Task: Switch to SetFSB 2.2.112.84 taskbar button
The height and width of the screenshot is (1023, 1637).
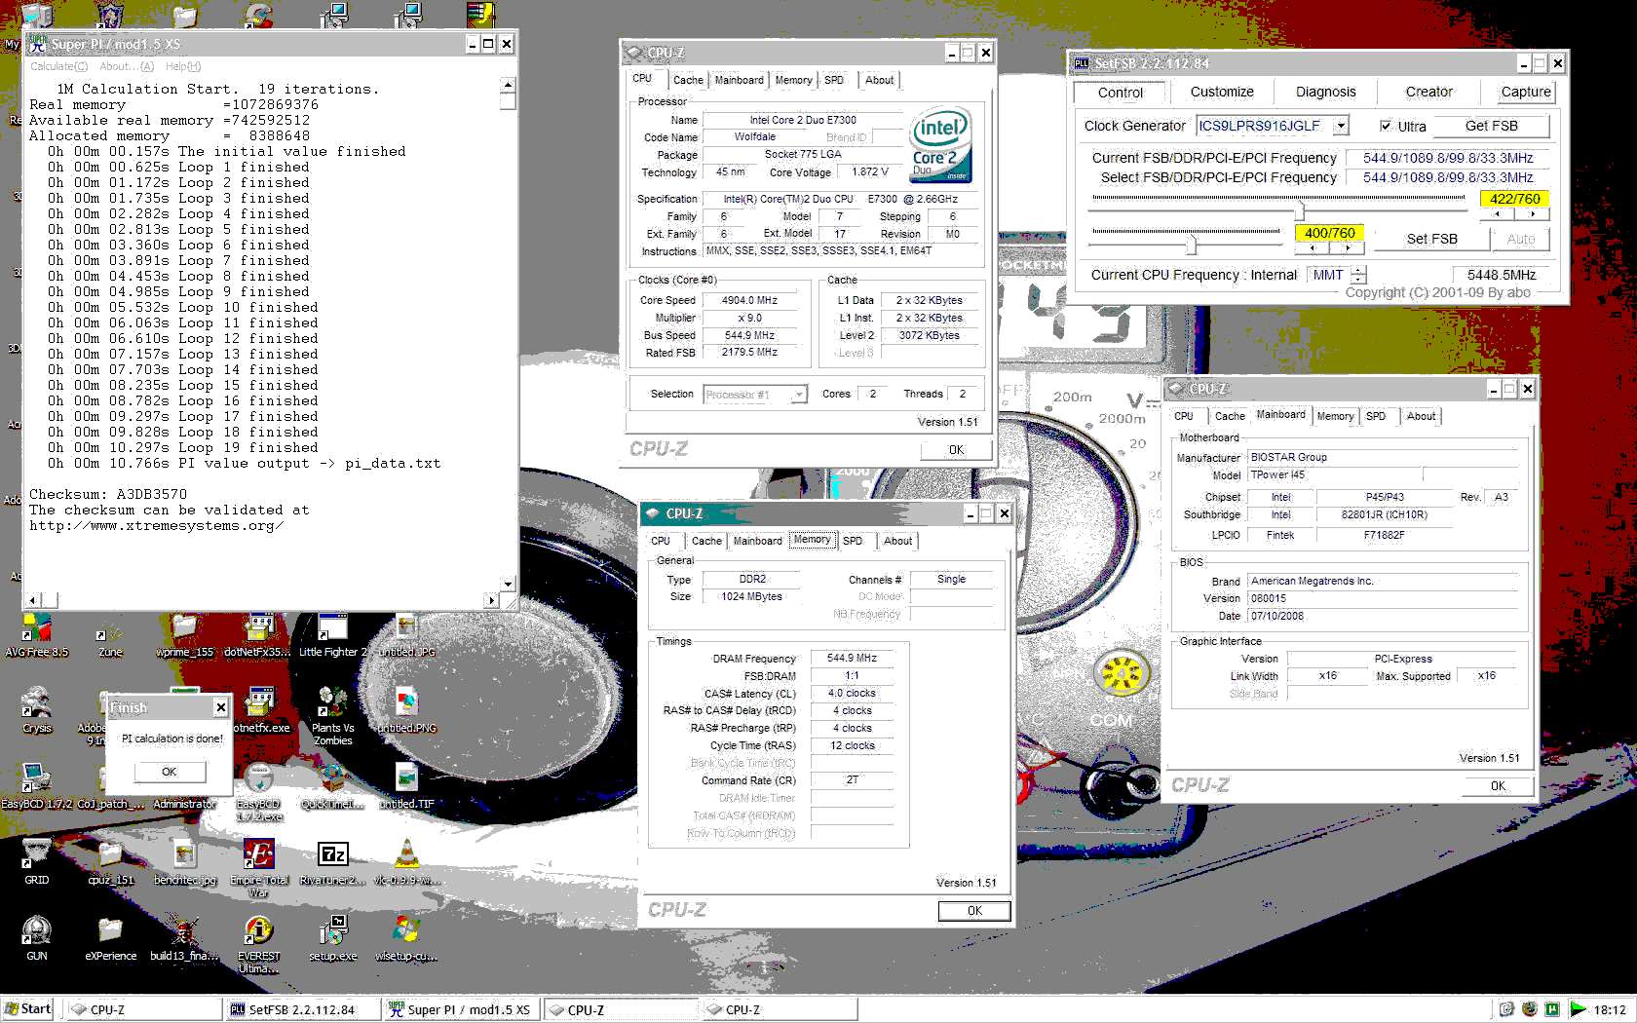Action: click(302, 1009)
